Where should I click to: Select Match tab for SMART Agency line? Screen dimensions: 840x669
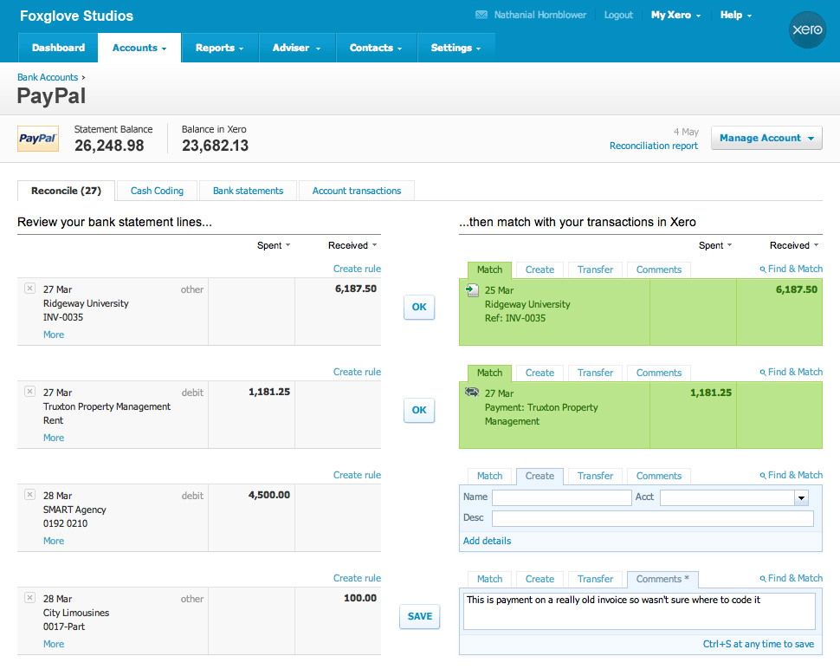point(489,476)
